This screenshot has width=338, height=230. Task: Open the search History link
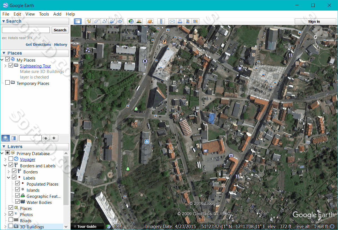[61, 44]
